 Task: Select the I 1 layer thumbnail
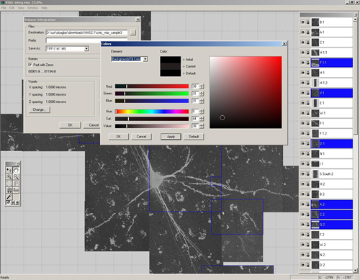tap(315, 164)
